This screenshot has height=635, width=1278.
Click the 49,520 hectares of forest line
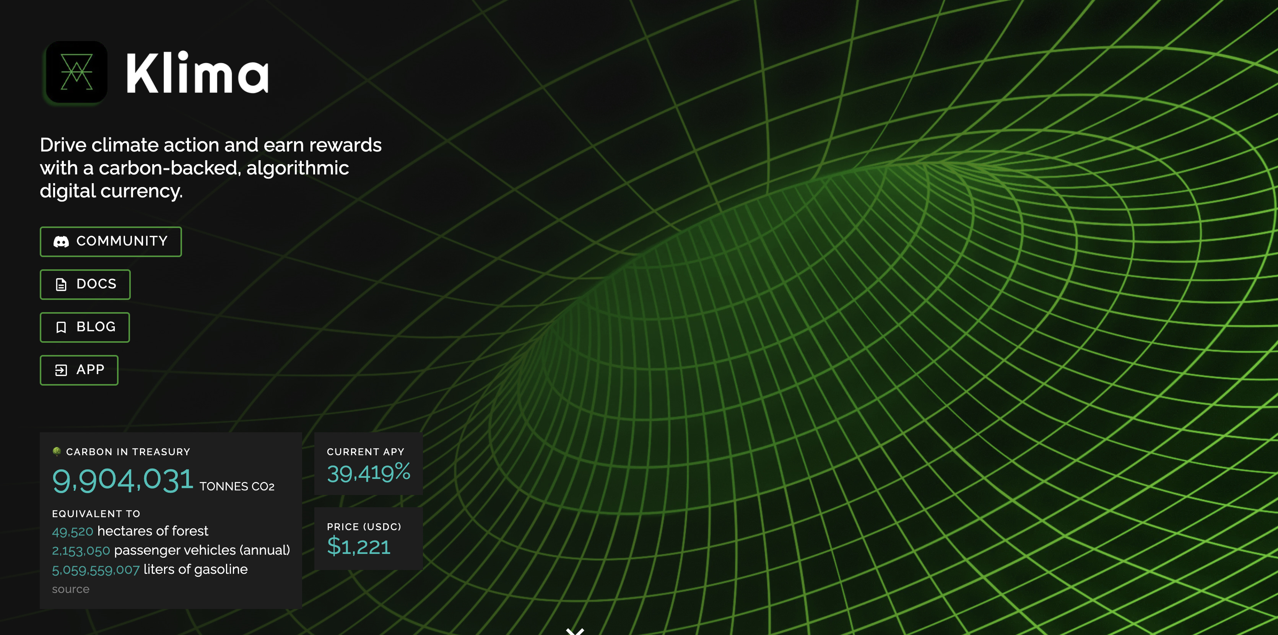(x=130, y=531)
